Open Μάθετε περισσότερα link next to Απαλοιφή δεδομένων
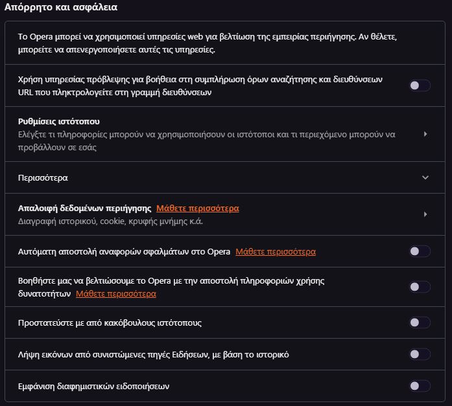Screen dimensions: 452x406 pos(198,209)
